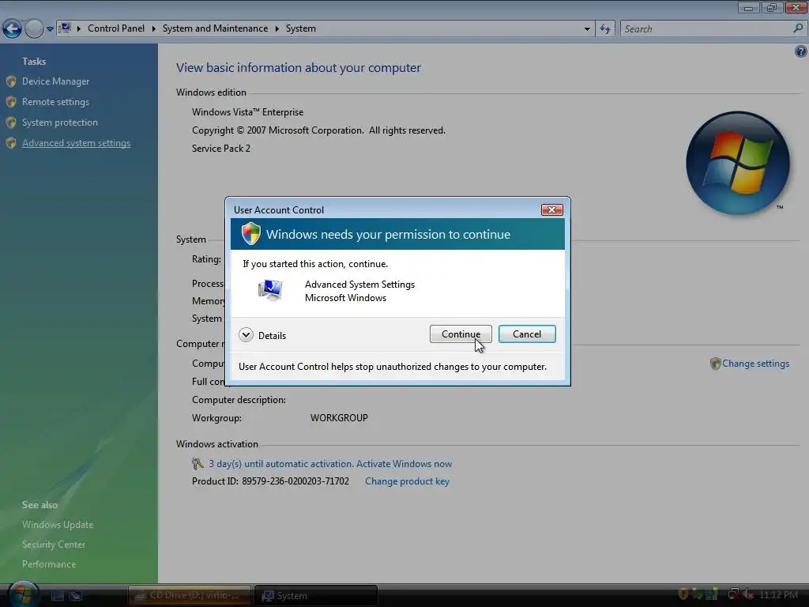Click the Advanced System Settings computer icon

point(270,290)
